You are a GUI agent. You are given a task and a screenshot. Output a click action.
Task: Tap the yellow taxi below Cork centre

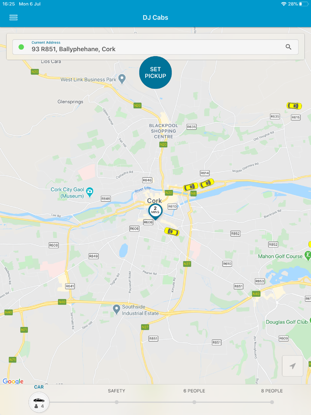click(172, 231)
